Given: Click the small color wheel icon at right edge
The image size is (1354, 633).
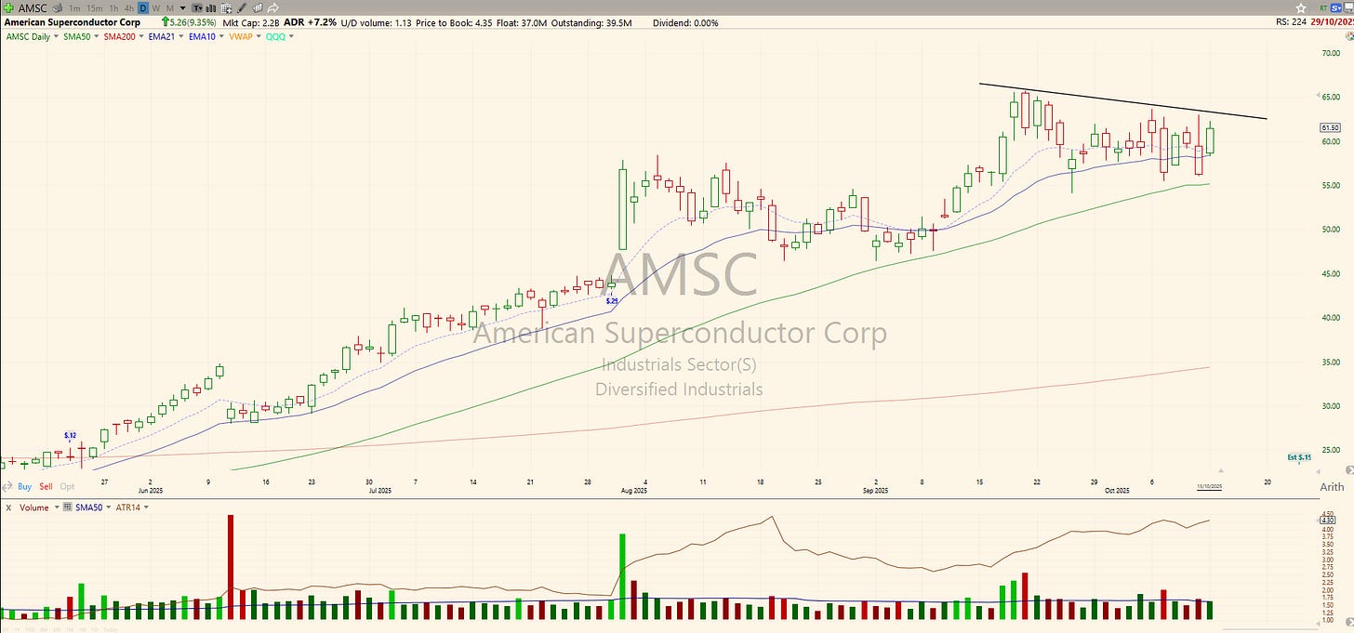Looking at the screenshot, I should pos(1347,36).
